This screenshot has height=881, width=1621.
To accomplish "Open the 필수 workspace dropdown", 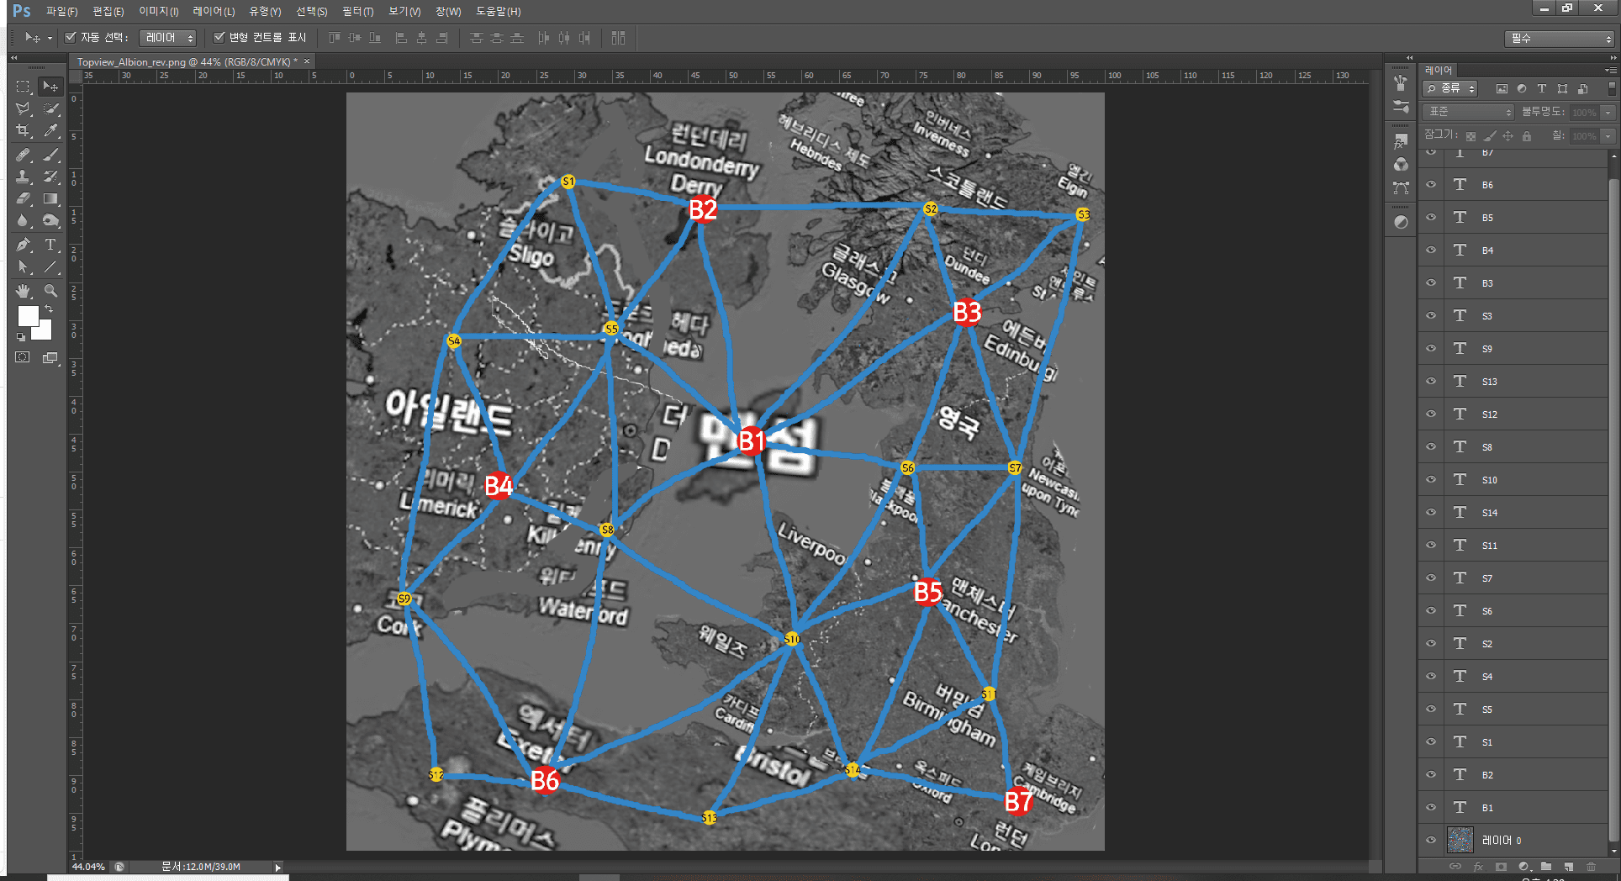I will 1560,39.
